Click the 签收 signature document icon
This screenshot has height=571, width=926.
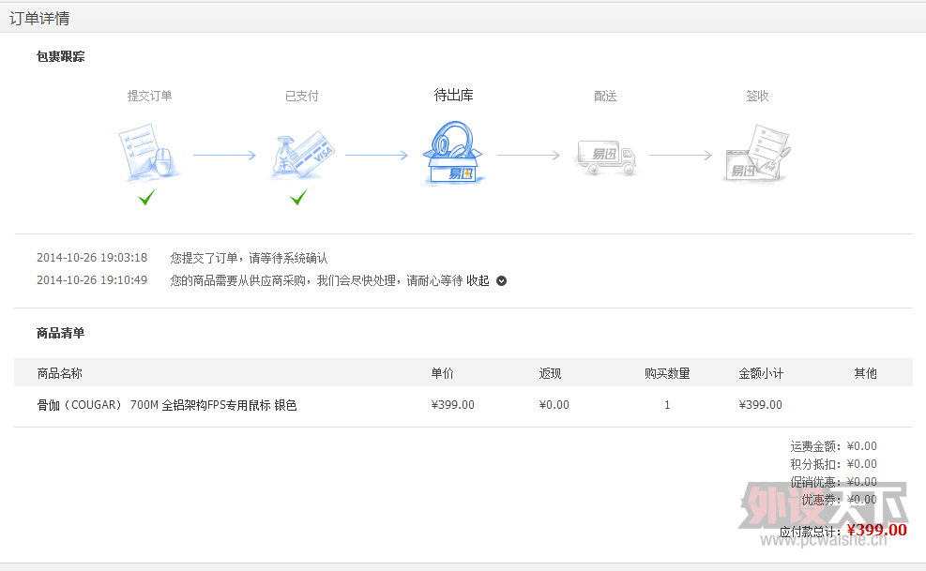tap(757, 154)
